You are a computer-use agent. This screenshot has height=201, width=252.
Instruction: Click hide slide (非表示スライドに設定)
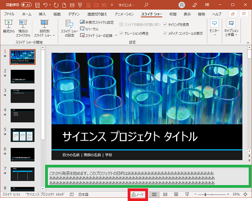[x=97, y=23]
